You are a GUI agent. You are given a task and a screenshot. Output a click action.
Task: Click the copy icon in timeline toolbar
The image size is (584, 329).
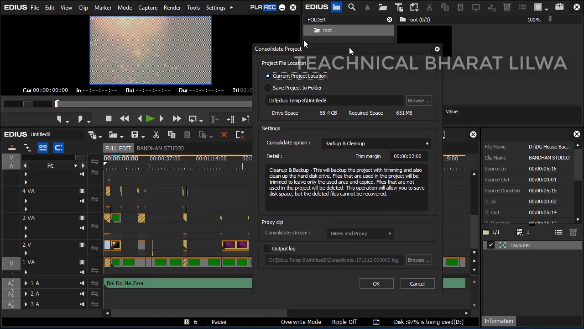pos(172,135)
